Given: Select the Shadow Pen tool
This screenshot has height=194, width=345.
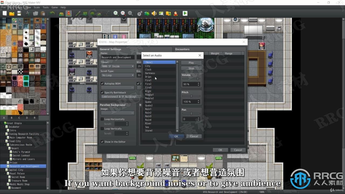Looking at the screenshot, I should (107, 13).
